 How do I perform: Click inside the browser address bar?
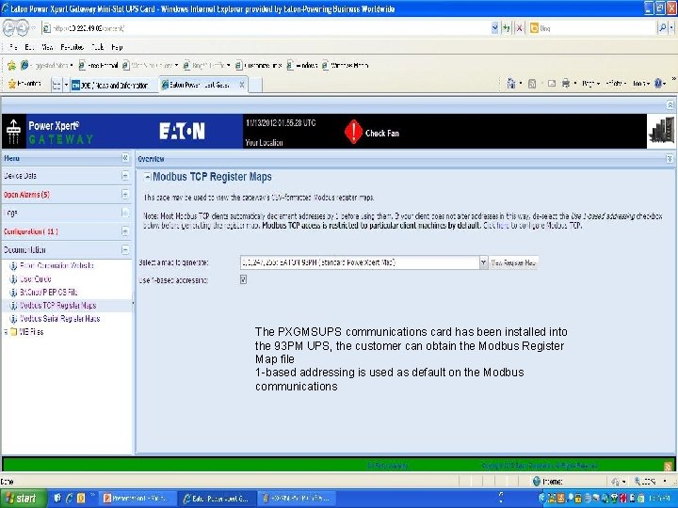click(266, 28)
